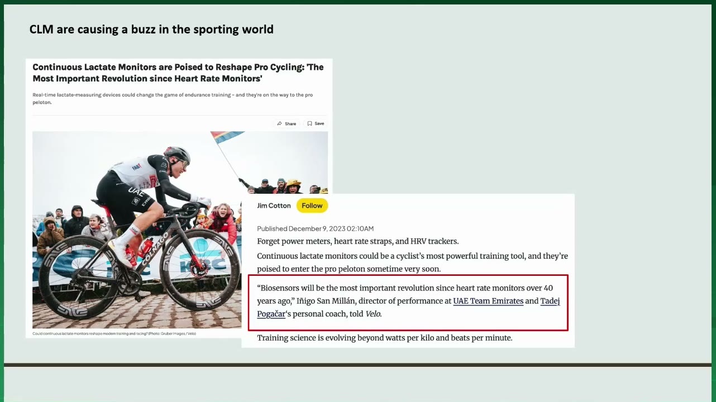Click the quote beginning 'Biosensors will be the most important'
This screenshot has width=716, height=402.
pos(408,301)
